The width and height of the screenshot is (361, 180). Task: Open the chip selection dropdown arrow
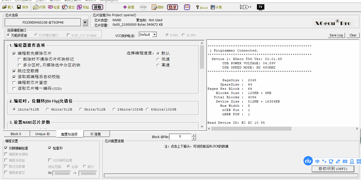(85, 23)
